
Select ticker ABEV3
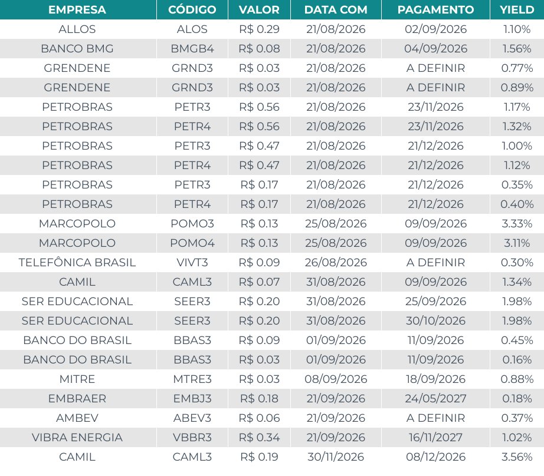192,418
